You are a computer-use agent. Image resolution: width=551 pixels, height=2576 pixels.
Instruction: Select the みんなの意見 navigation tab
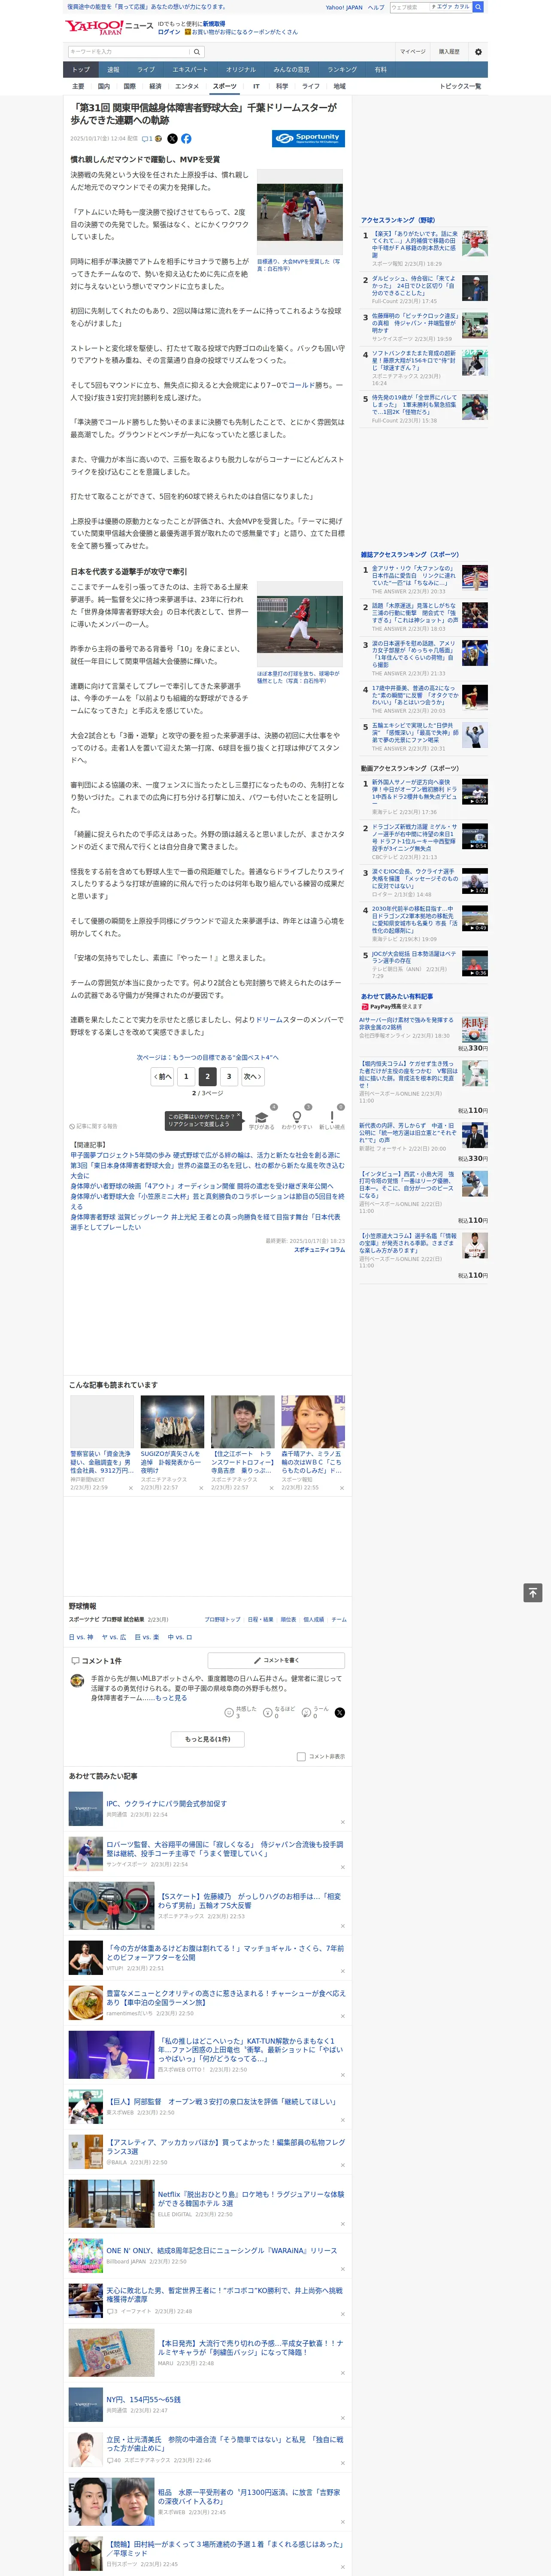(x=291, y=70)
